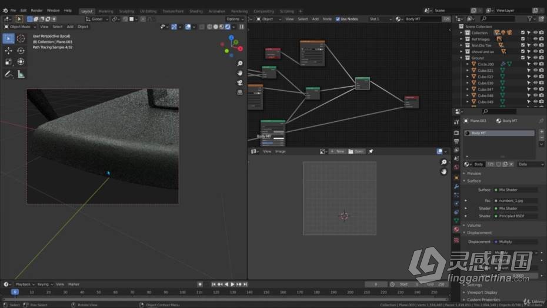Open the Tool properties tab
The height and width of the screenshot is (308, 547).
pos(456,122)
